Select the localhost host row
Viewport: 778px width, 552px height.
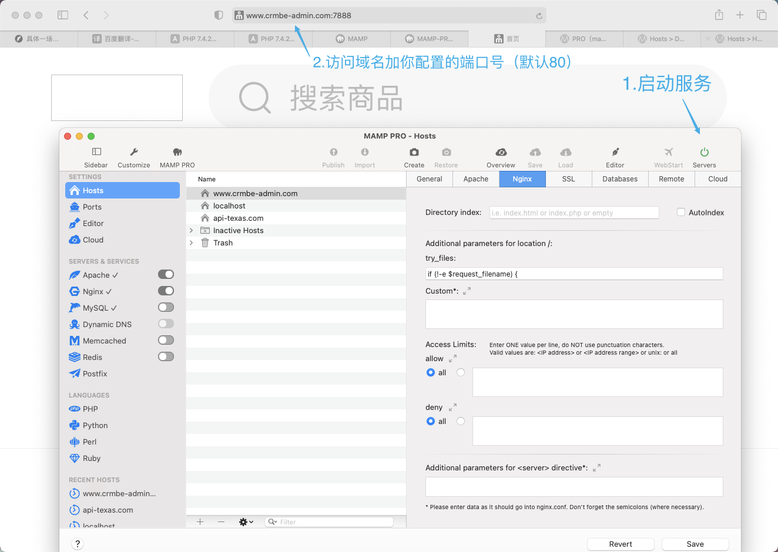[296, 206]
